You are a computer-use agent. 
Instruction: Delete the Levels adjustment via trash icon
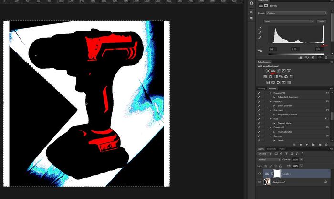tap(326, 58)
